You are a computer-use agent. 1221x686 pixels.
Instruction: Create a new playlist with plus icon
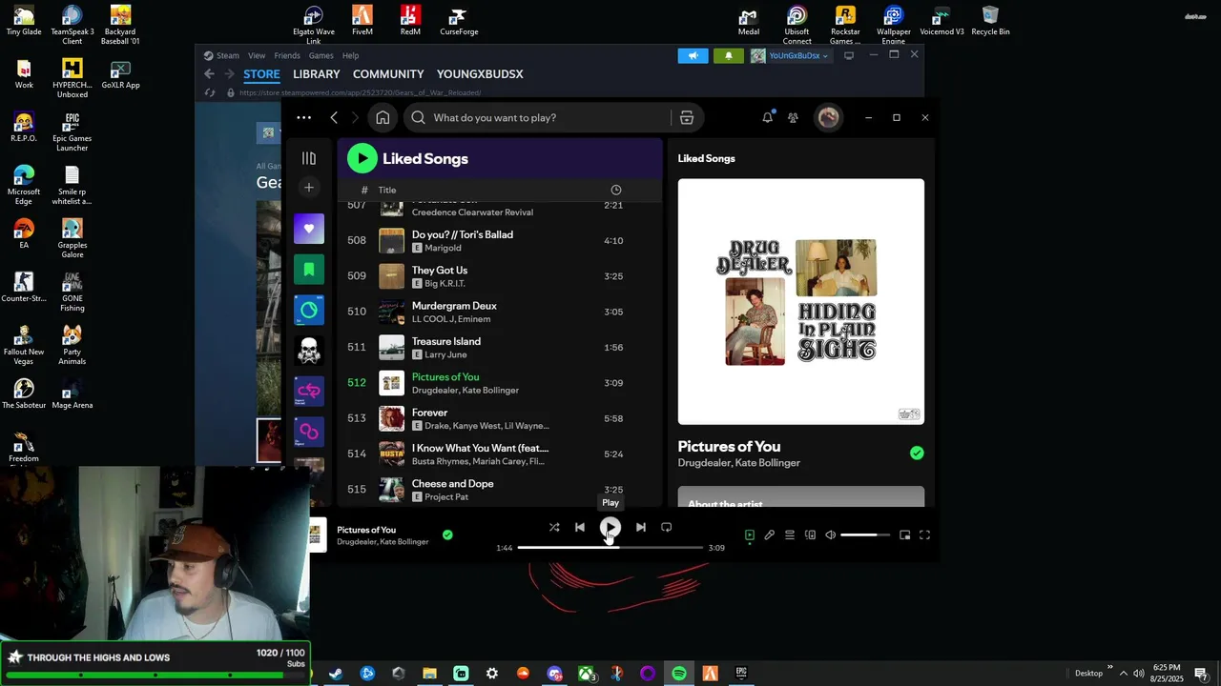tap(309, 188)
